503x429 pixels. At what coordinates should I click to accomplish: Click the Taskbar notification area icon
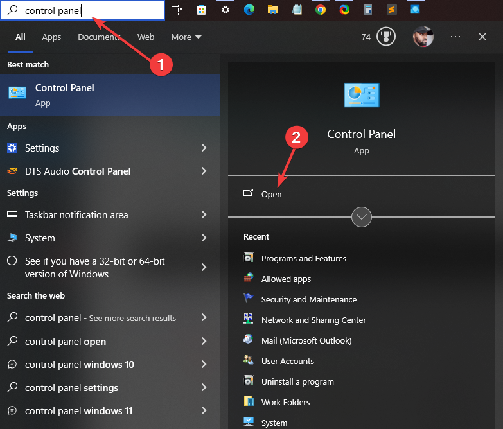[x=12, y=214]
